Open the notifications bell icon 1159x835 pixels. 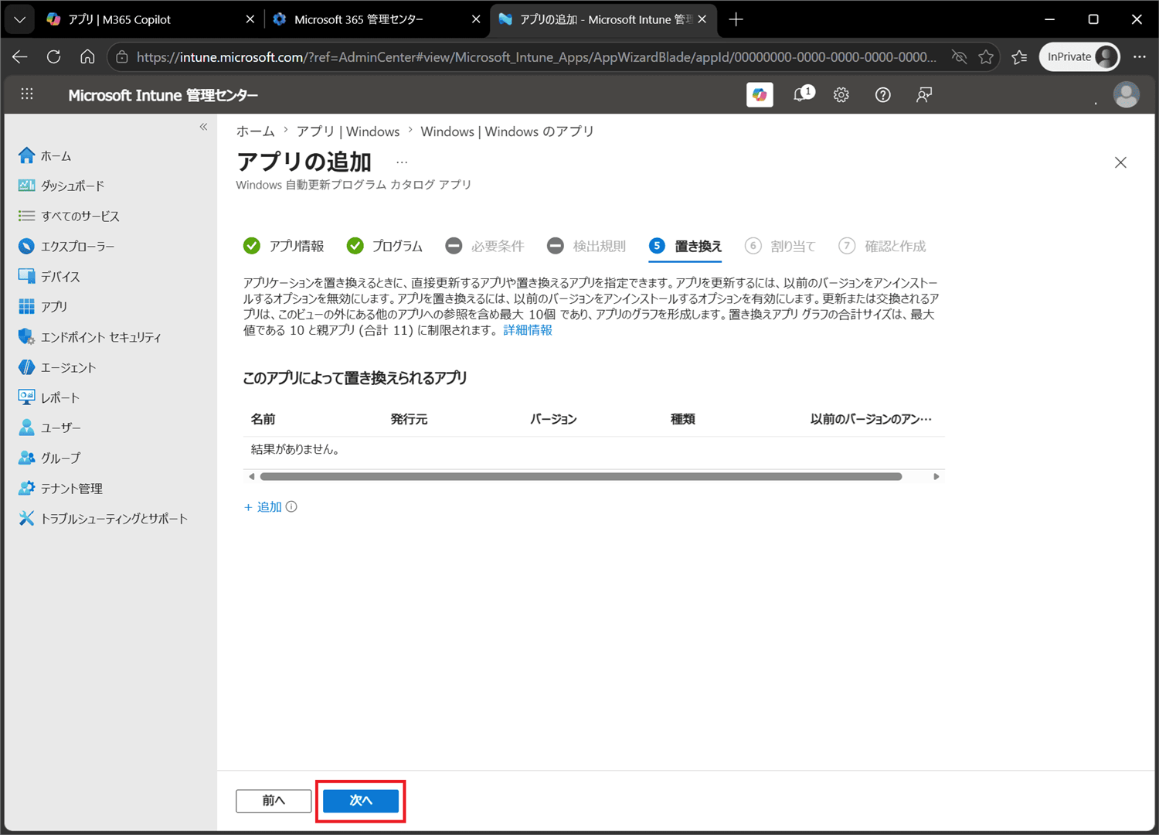[803, 94]
